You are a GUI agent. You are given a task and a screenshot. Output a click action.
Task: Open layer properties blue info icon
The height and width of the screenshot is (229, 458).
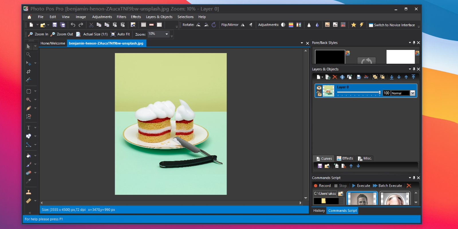point(342,77)
